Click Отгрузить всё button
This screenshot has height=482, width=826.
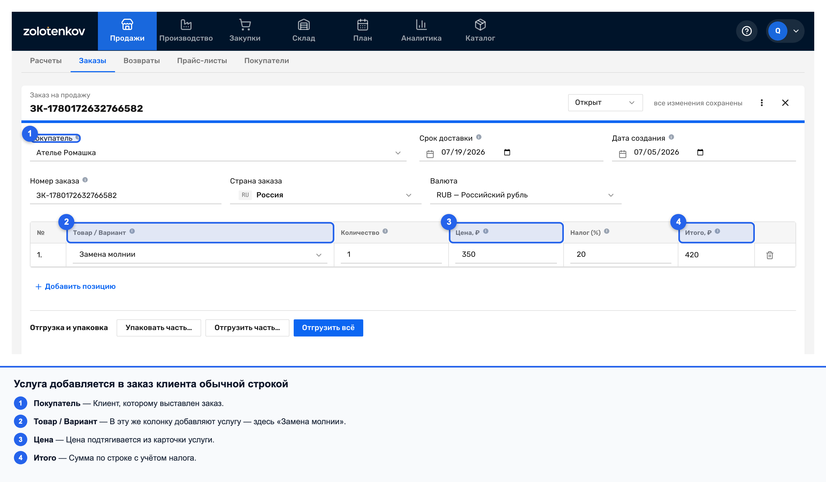click(328, 328)
